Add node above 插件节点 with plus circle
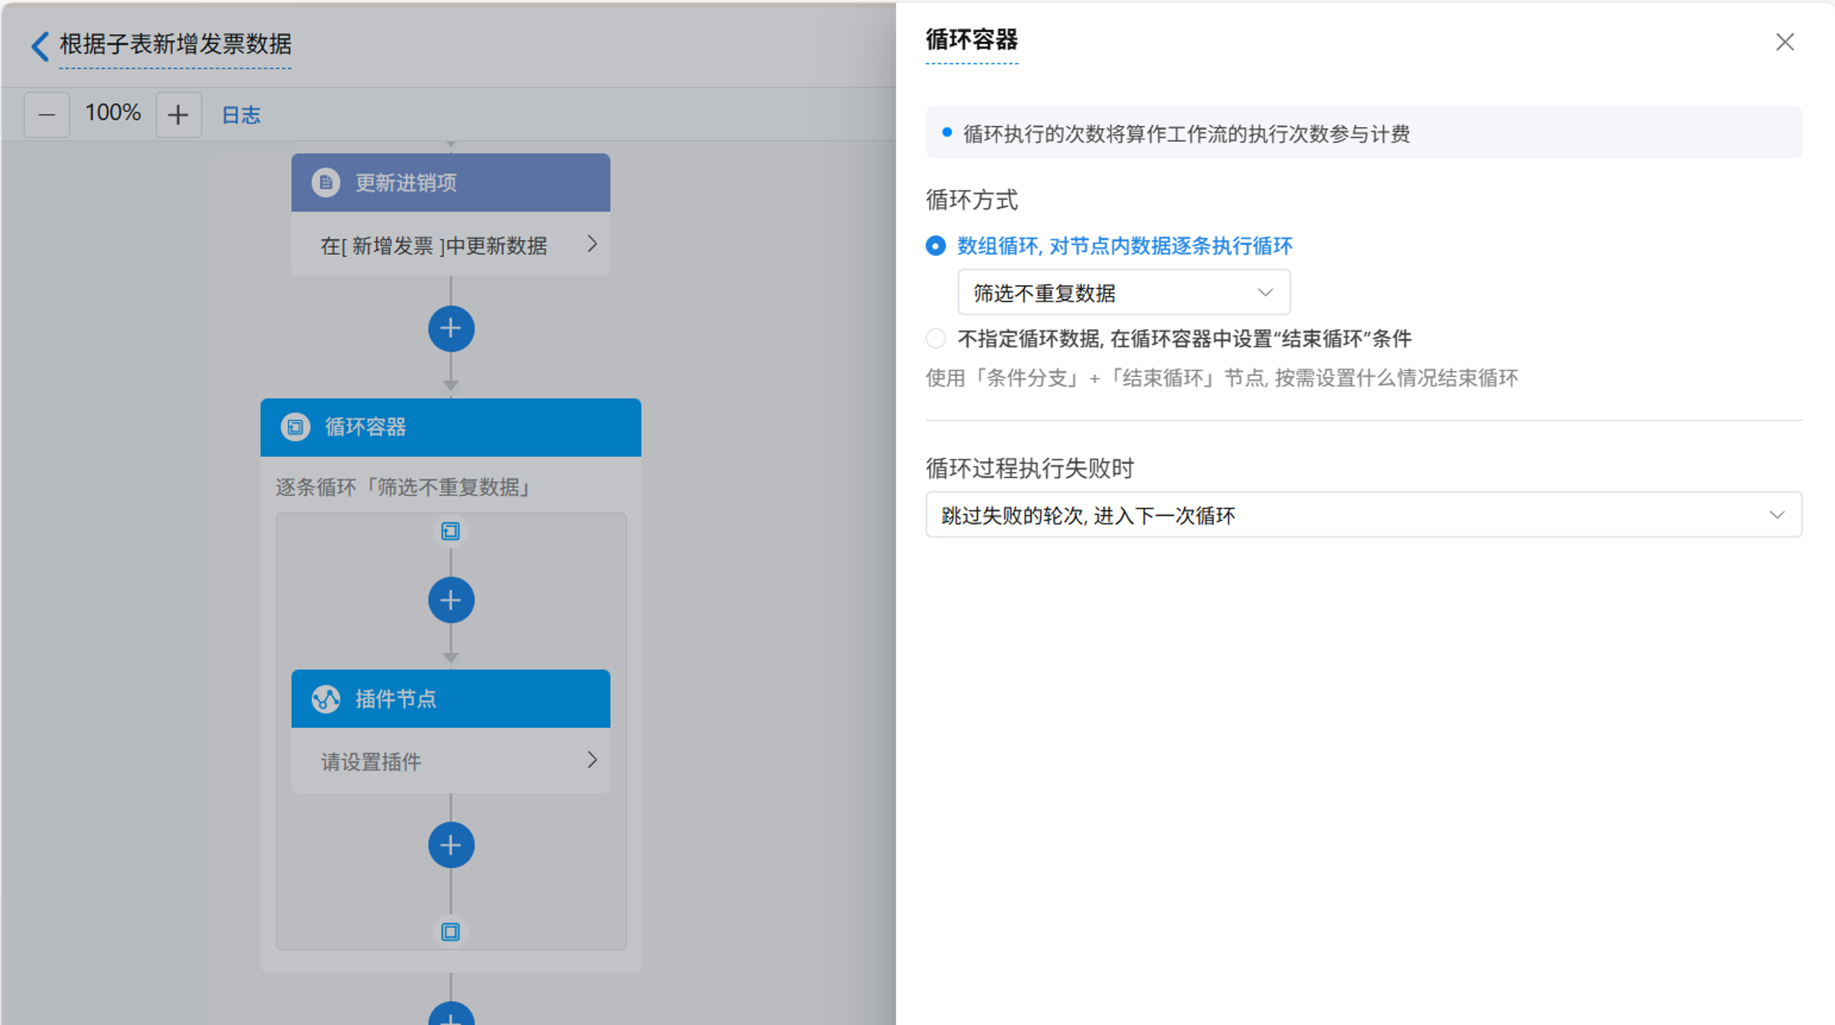This screenshot has width=1835, height=1025. [451, 600]
